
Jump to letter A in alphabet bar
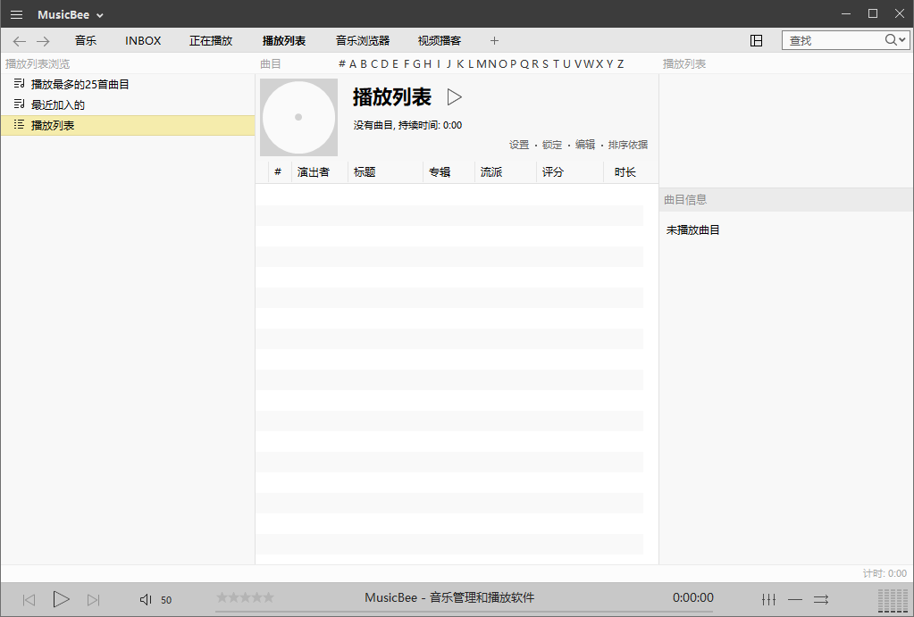[x=353, y=64]
